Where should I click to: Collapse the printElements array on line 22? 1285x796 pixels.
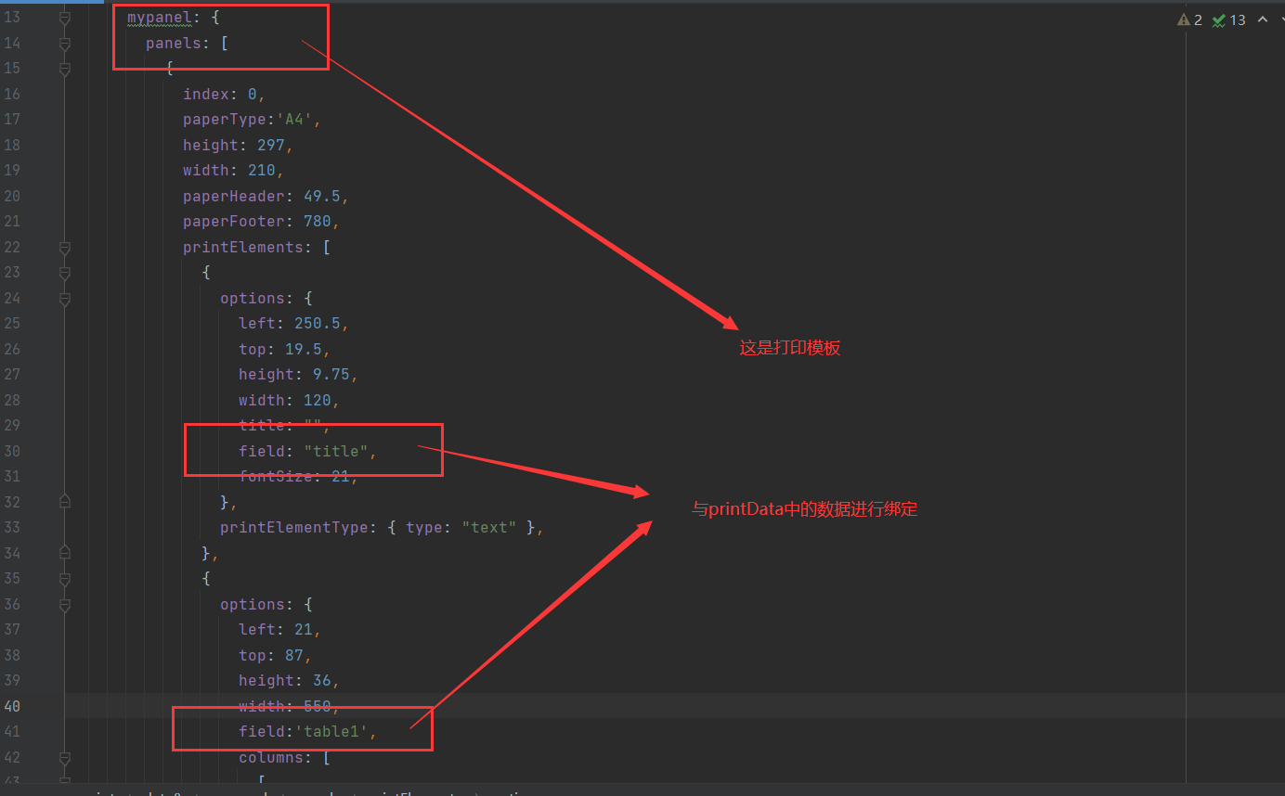[x=64, y=248]
